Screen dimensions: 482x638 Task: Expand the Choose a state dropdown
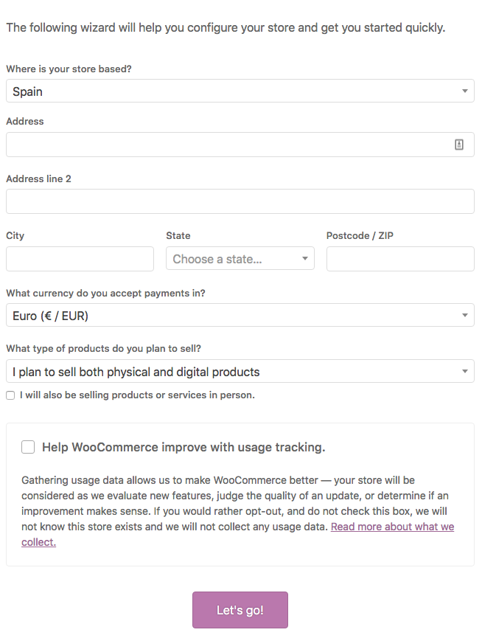(240, 258)
